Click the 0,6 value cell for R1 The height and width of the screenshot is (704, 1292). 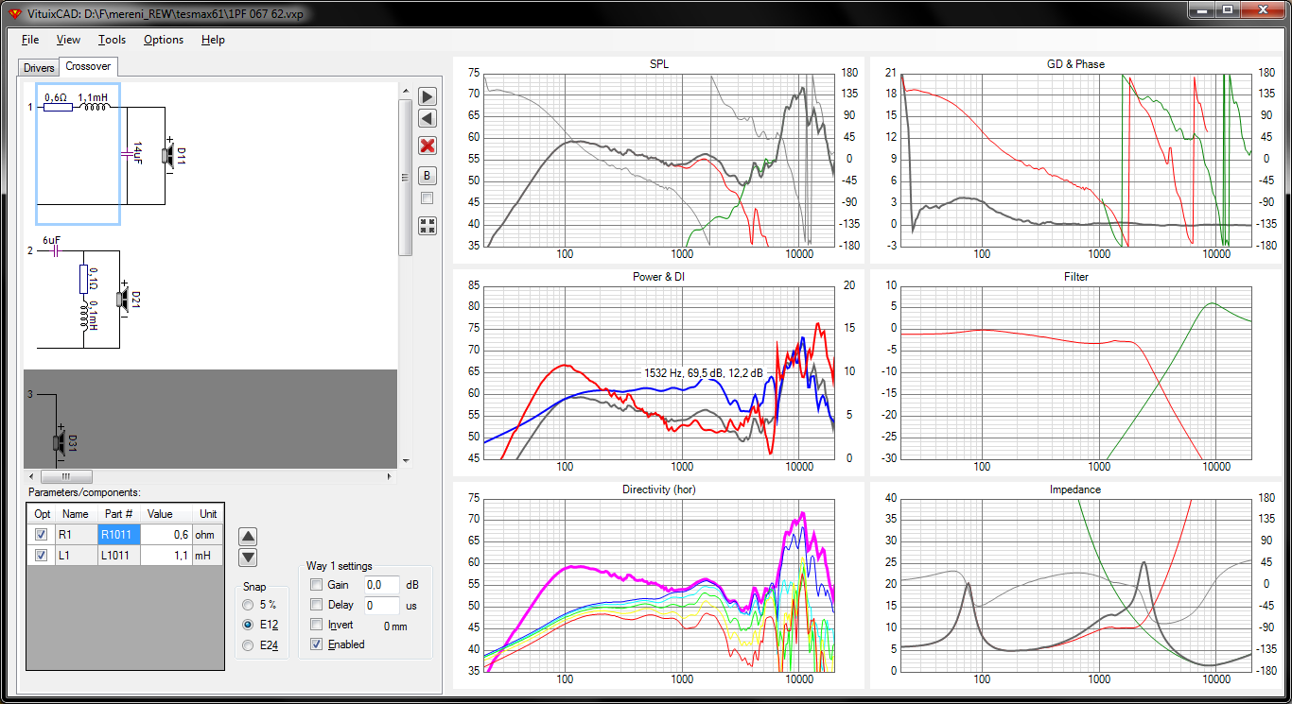click(x=166, y=535)
